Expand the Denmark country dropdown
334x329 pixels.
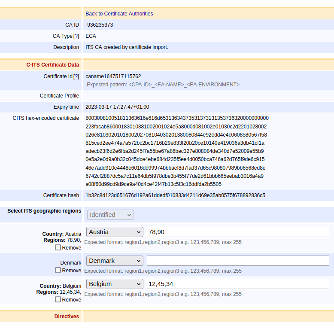115,261
